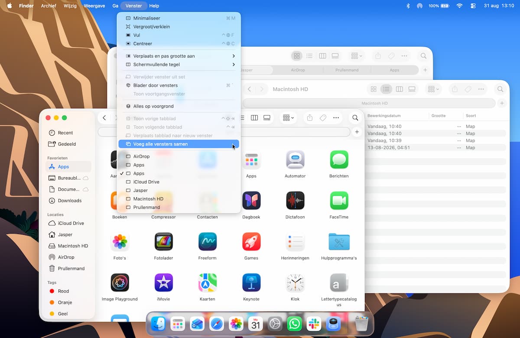Screen dimensions: 520x338
Task: Sort by the Grootte column header
Action: [x=439, y=116]
